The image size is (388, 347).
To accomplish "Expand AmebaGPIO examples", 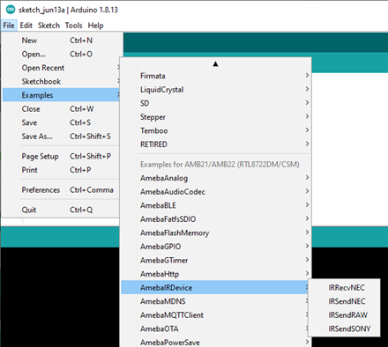I will tap(216, 247).
